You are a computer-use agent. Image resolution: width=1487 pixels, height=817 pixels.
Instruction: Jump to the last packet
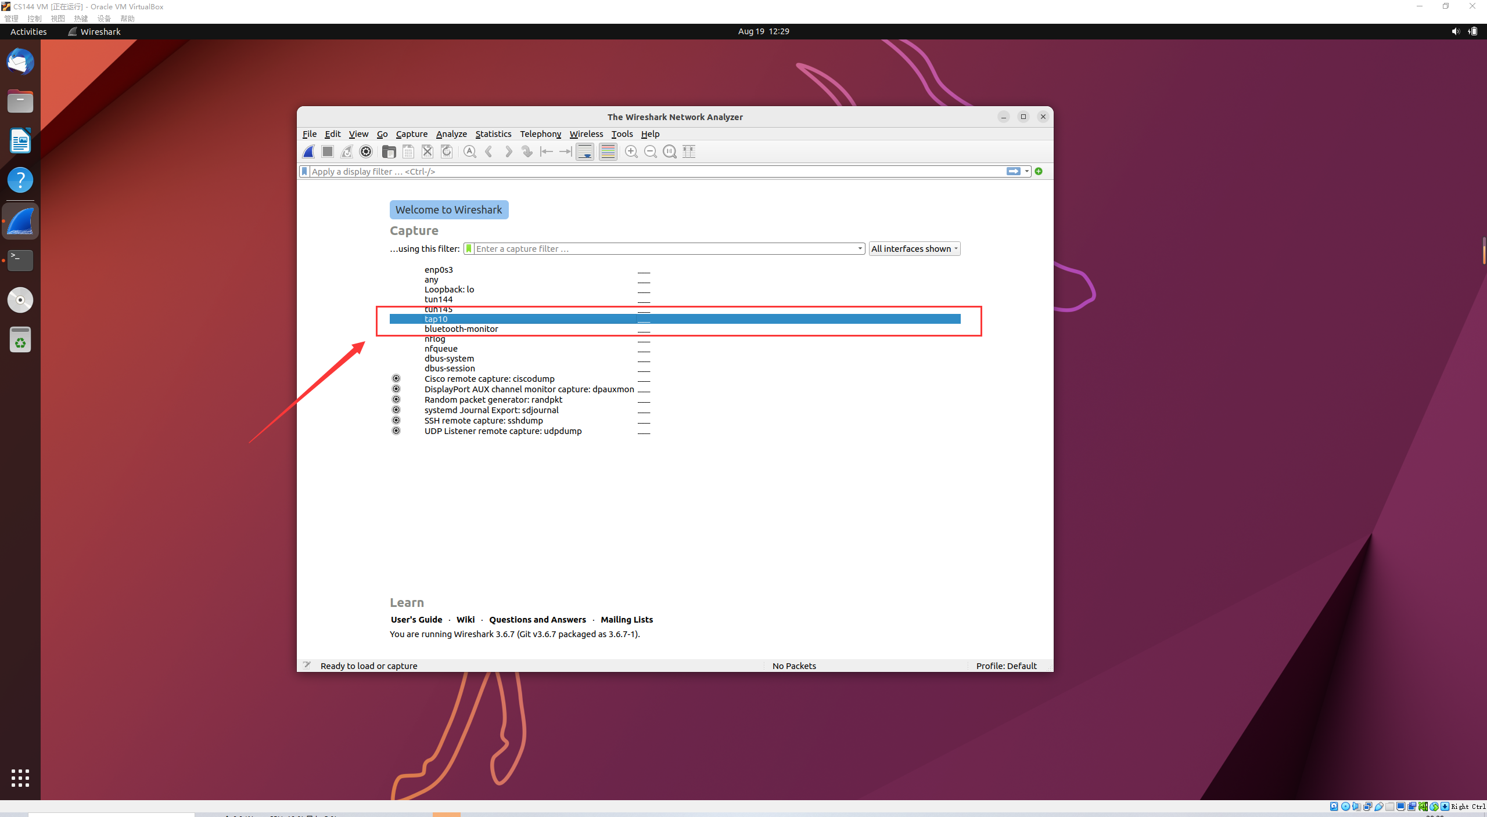[x=566, y=151]
